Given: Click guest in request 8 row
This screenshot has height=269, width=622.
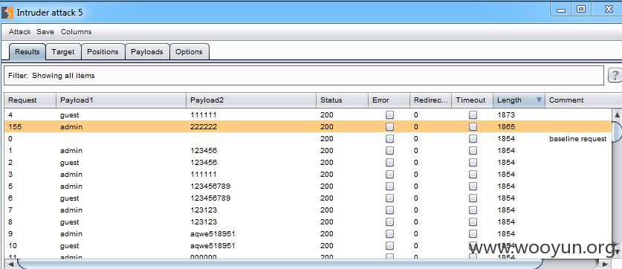Looking at the screenshot, I should 69,222.
